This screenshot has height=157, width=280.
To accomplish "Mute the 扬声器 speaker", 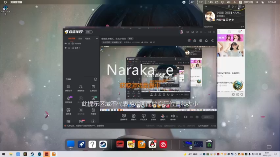I will coord(173,117).
